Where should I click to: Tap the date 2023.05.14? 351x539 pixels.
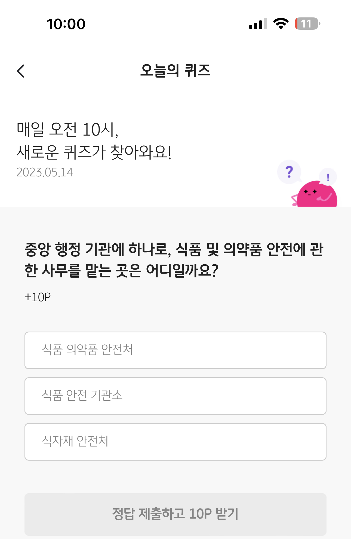(45, 172)
